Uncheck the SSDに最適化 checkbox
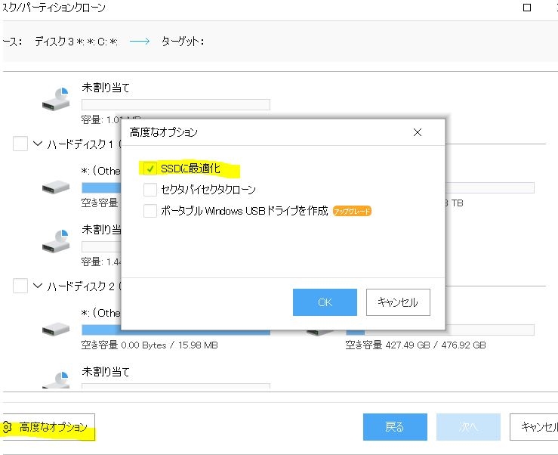 point(150,169)
